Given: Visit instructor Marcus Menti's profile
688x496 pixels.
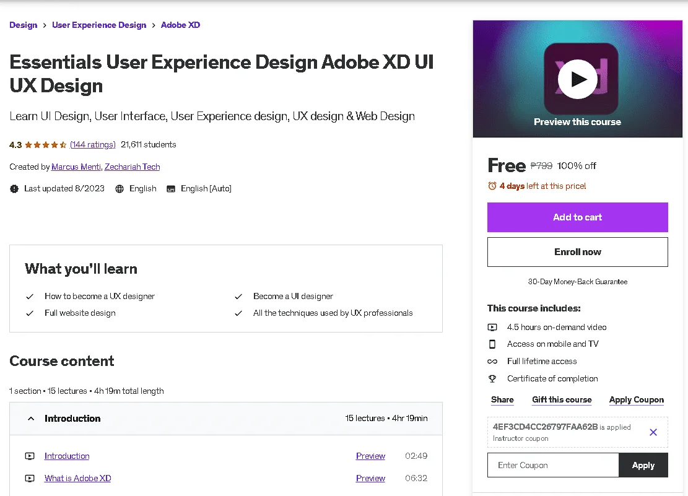Looking at the screenshot, I should tap(76, 167).
